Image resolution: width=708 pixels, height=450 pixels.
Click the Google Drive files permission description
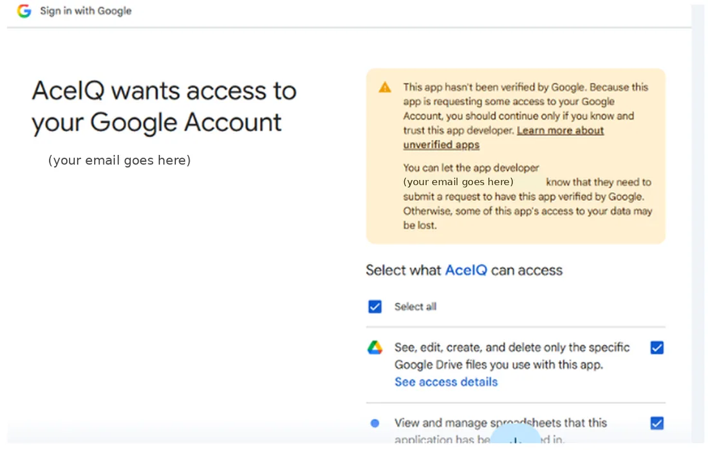(x=512, y=355)
